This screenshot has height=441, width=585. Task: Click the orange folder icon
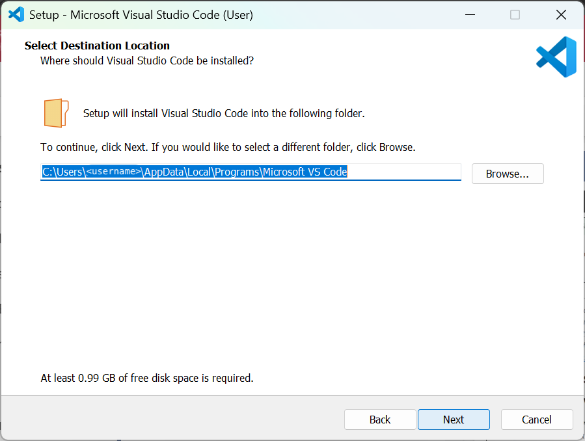[57, 113]
